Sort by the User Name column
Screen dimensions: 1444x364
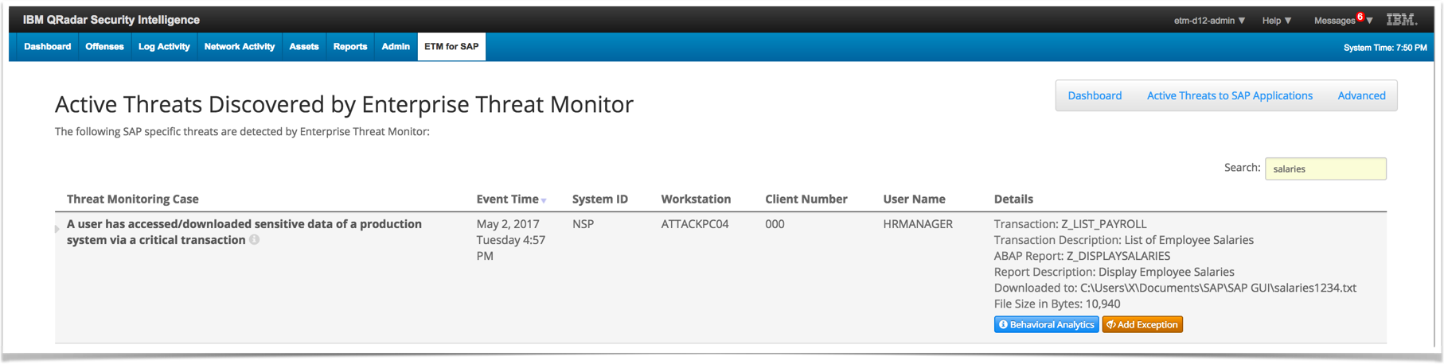914,199
